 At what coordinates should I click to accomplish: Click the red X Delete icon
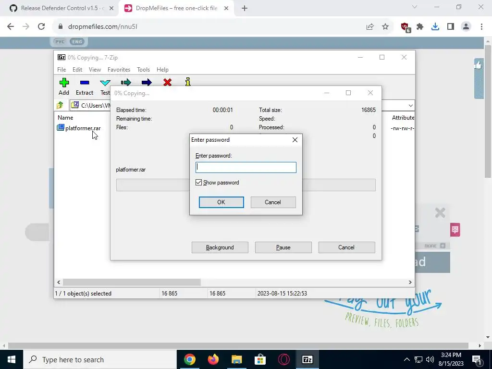pyautogui.click(x=168, y=82)
